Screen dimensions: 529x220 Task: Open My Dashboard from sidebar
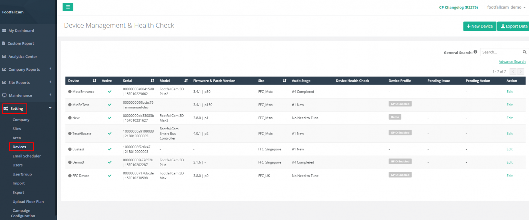point(21,31)
